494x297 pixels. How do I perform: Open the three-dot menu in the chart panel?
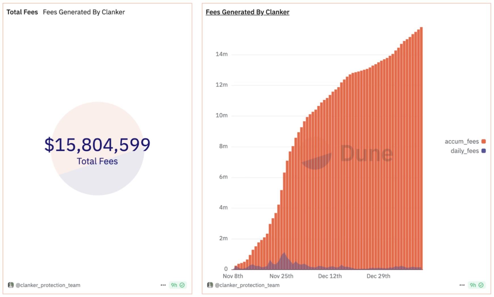tap(462, 285)
